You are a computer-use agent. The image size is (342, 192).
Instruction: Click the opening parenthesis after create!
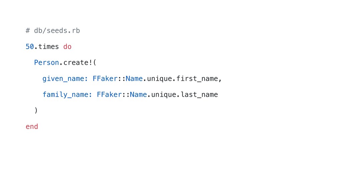(x=95, y=63)
